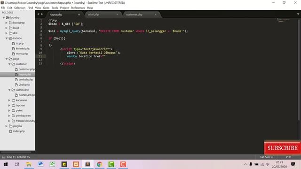
Task: Collapse the dashboard folder
Action: (9, 90)
